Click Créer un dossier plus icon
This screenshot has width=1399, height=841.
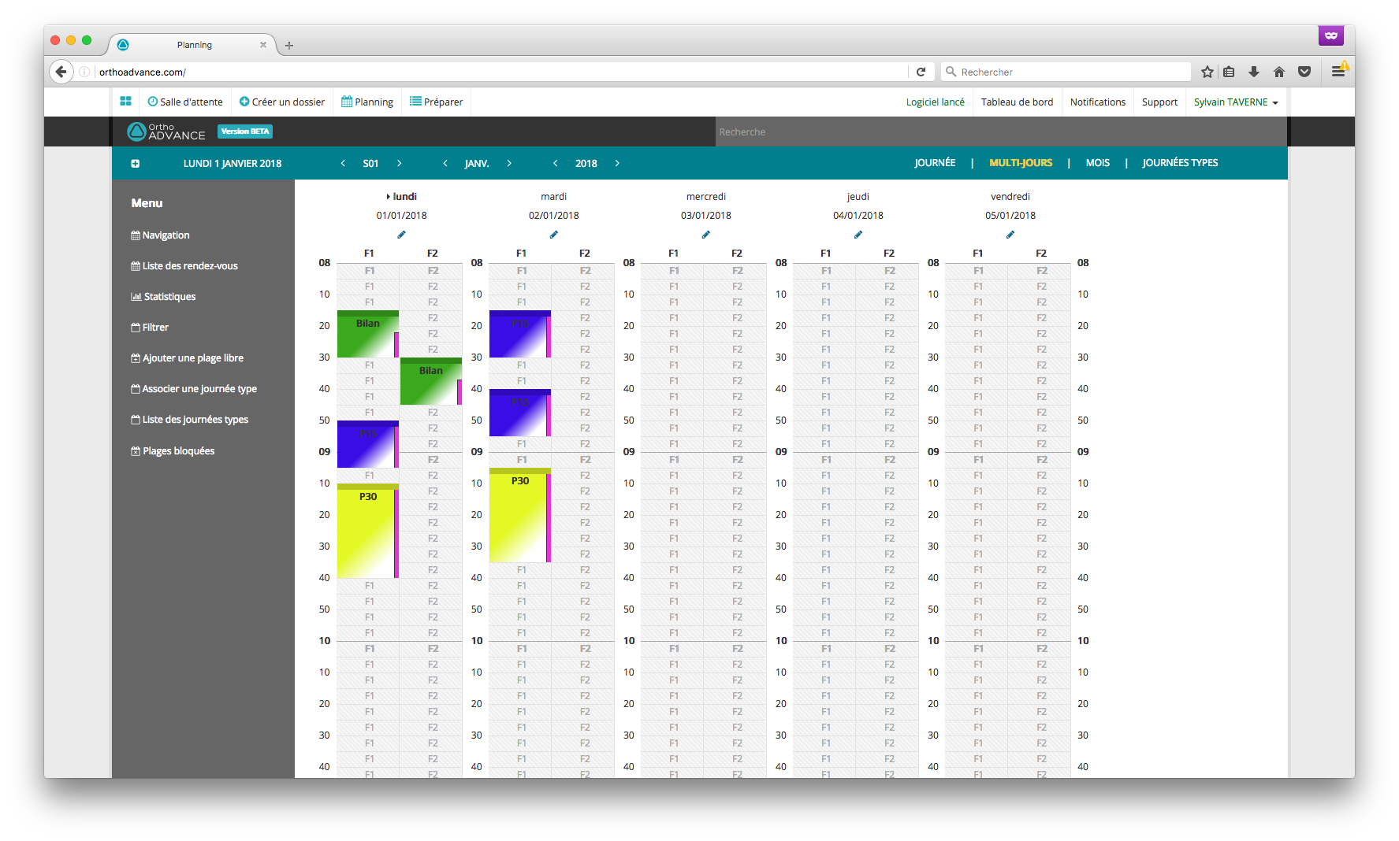coord(244,102)
